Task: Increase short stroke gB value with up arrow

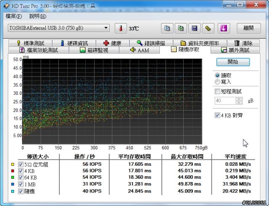Action: 239,99
